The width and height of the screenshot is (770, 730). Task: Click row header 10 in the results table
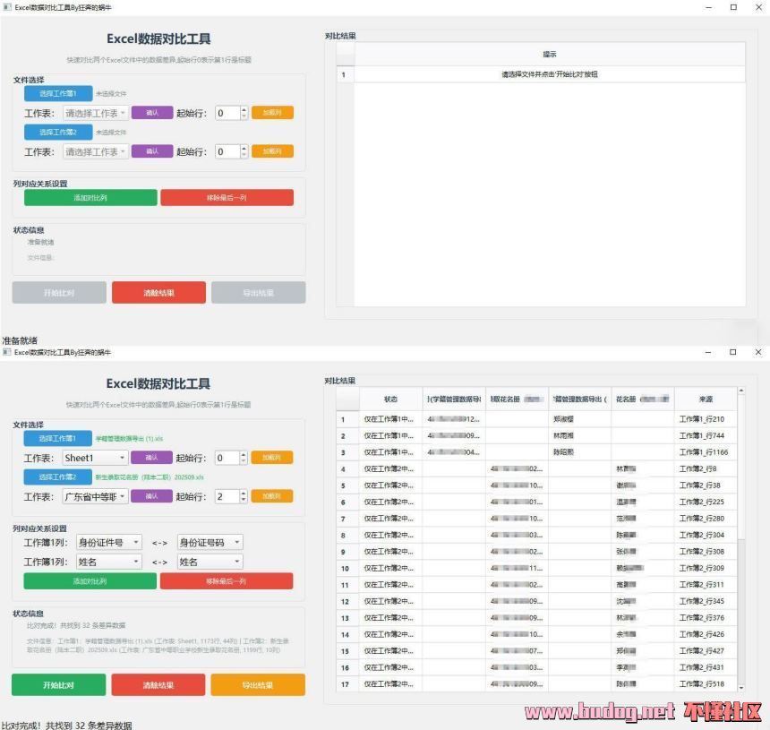pos(347,568)
